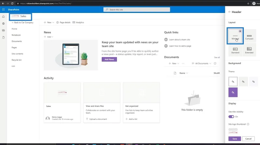
Task: Open the SharePoint app launcher waffle icon
Action: point(3,10)
